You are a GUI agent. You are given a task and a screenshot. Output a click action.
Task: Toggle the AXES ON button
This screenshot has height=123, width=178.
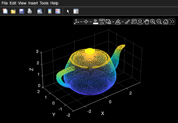(102, 22)
